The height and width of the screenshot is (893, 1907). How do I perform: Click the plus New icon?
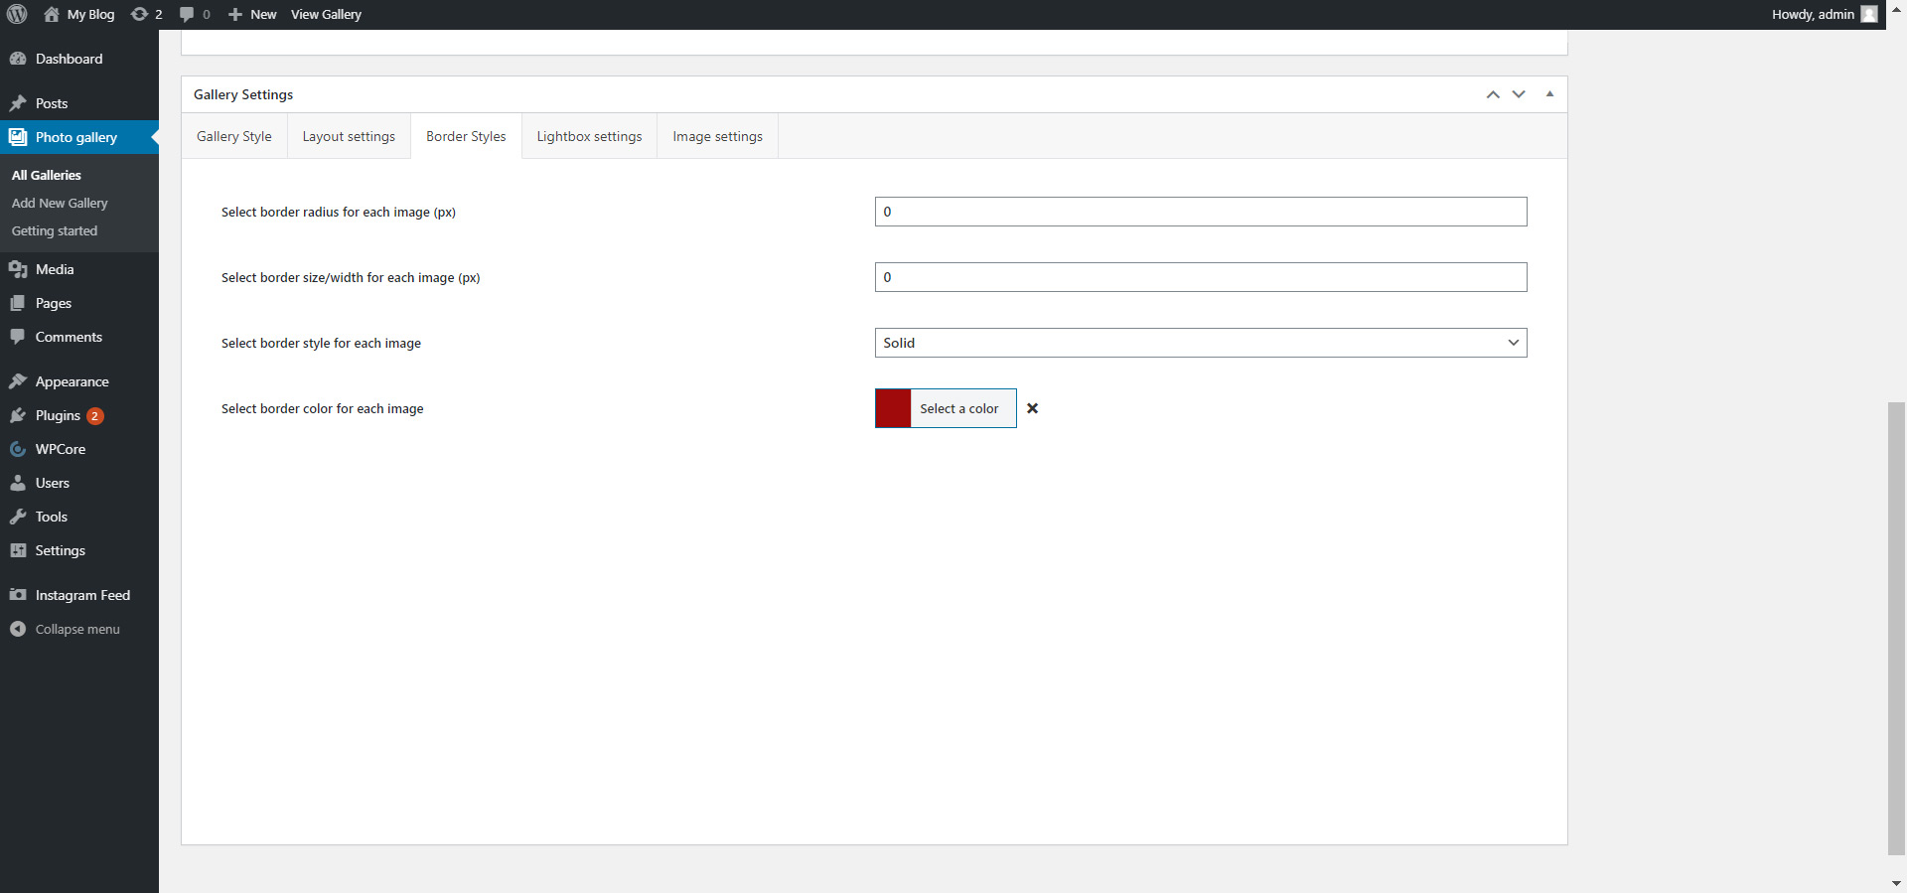coord(235,14)
